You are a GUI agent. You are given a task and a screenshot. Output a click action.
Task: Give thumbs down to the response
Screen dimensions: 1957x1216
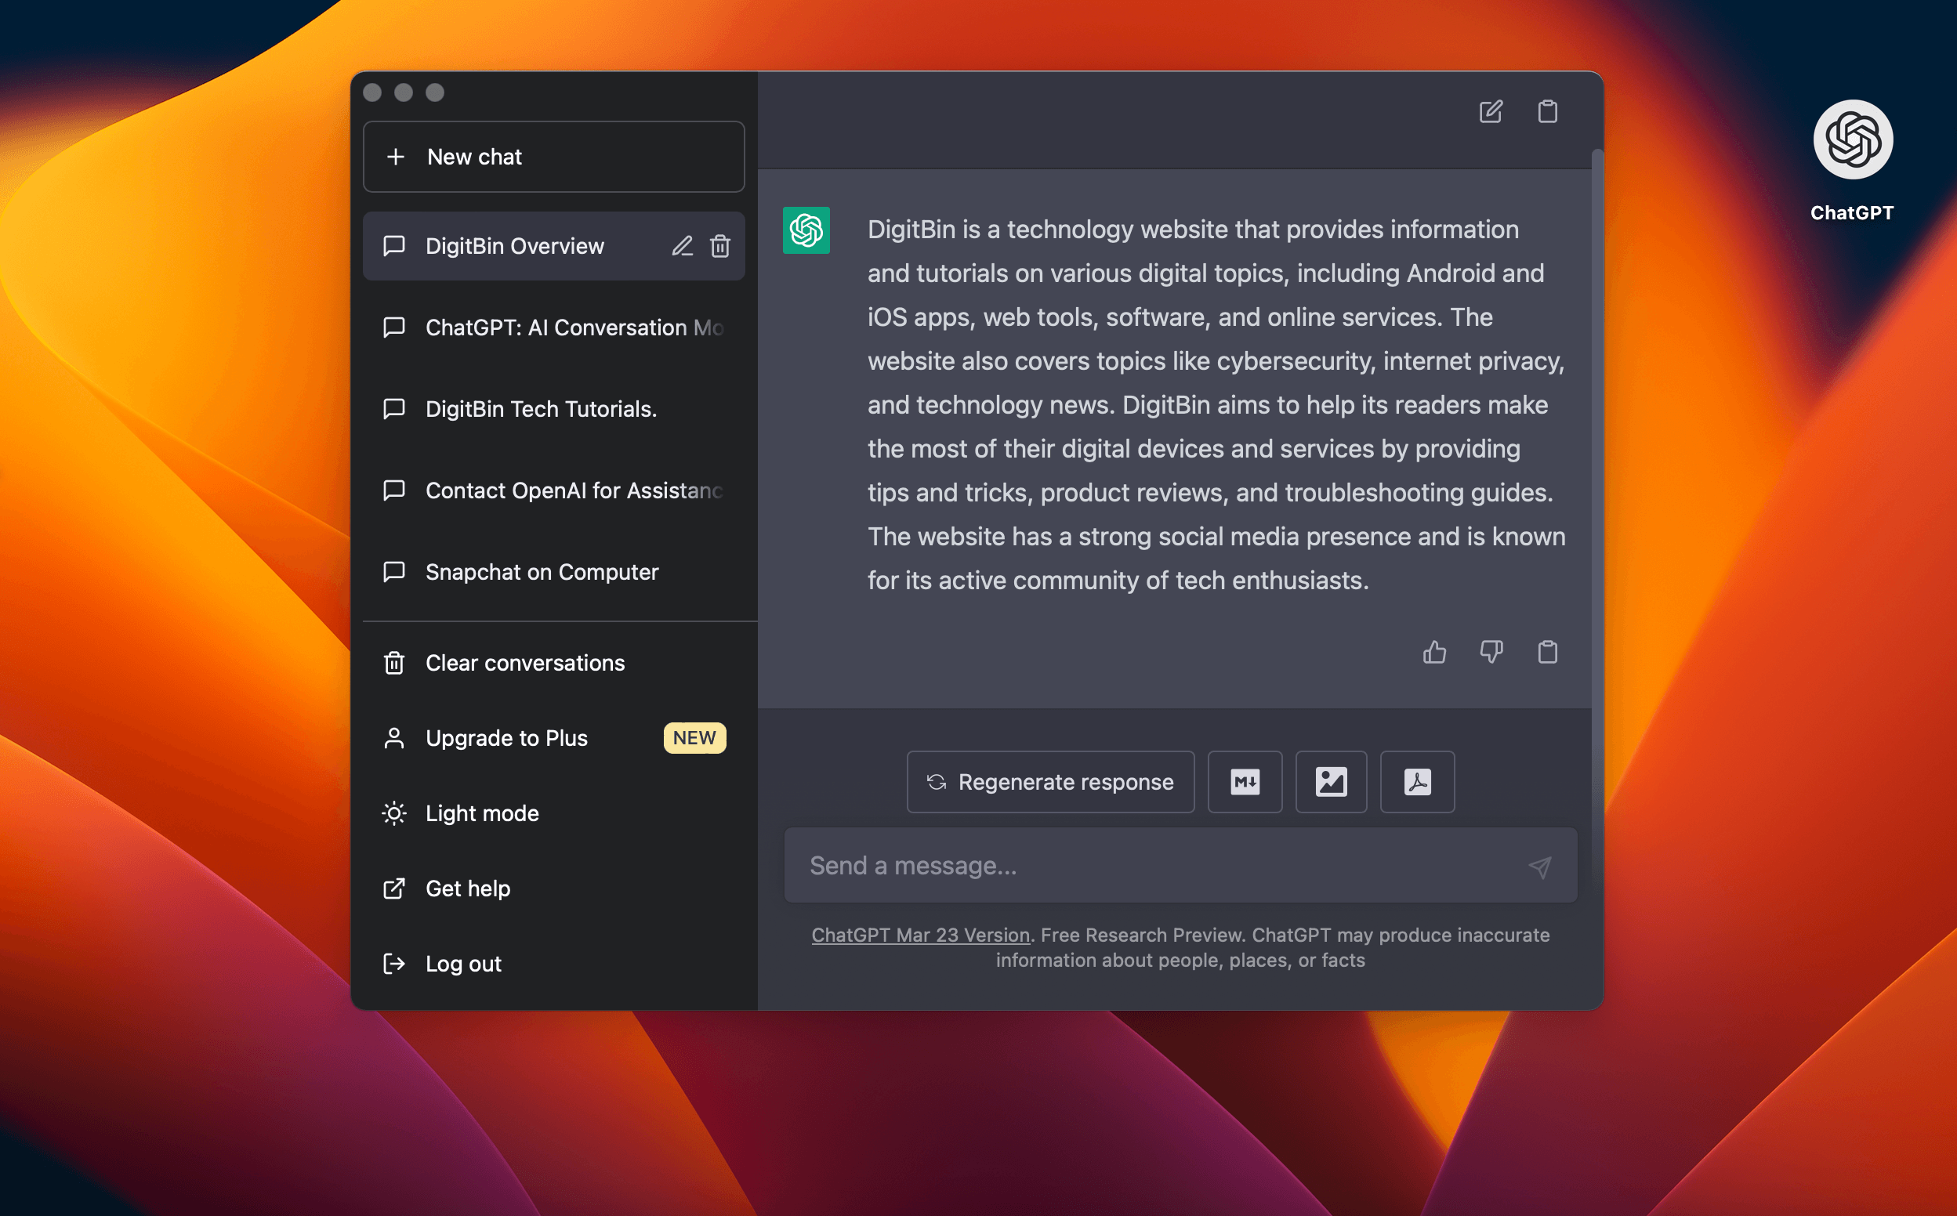coord(1491,652)
